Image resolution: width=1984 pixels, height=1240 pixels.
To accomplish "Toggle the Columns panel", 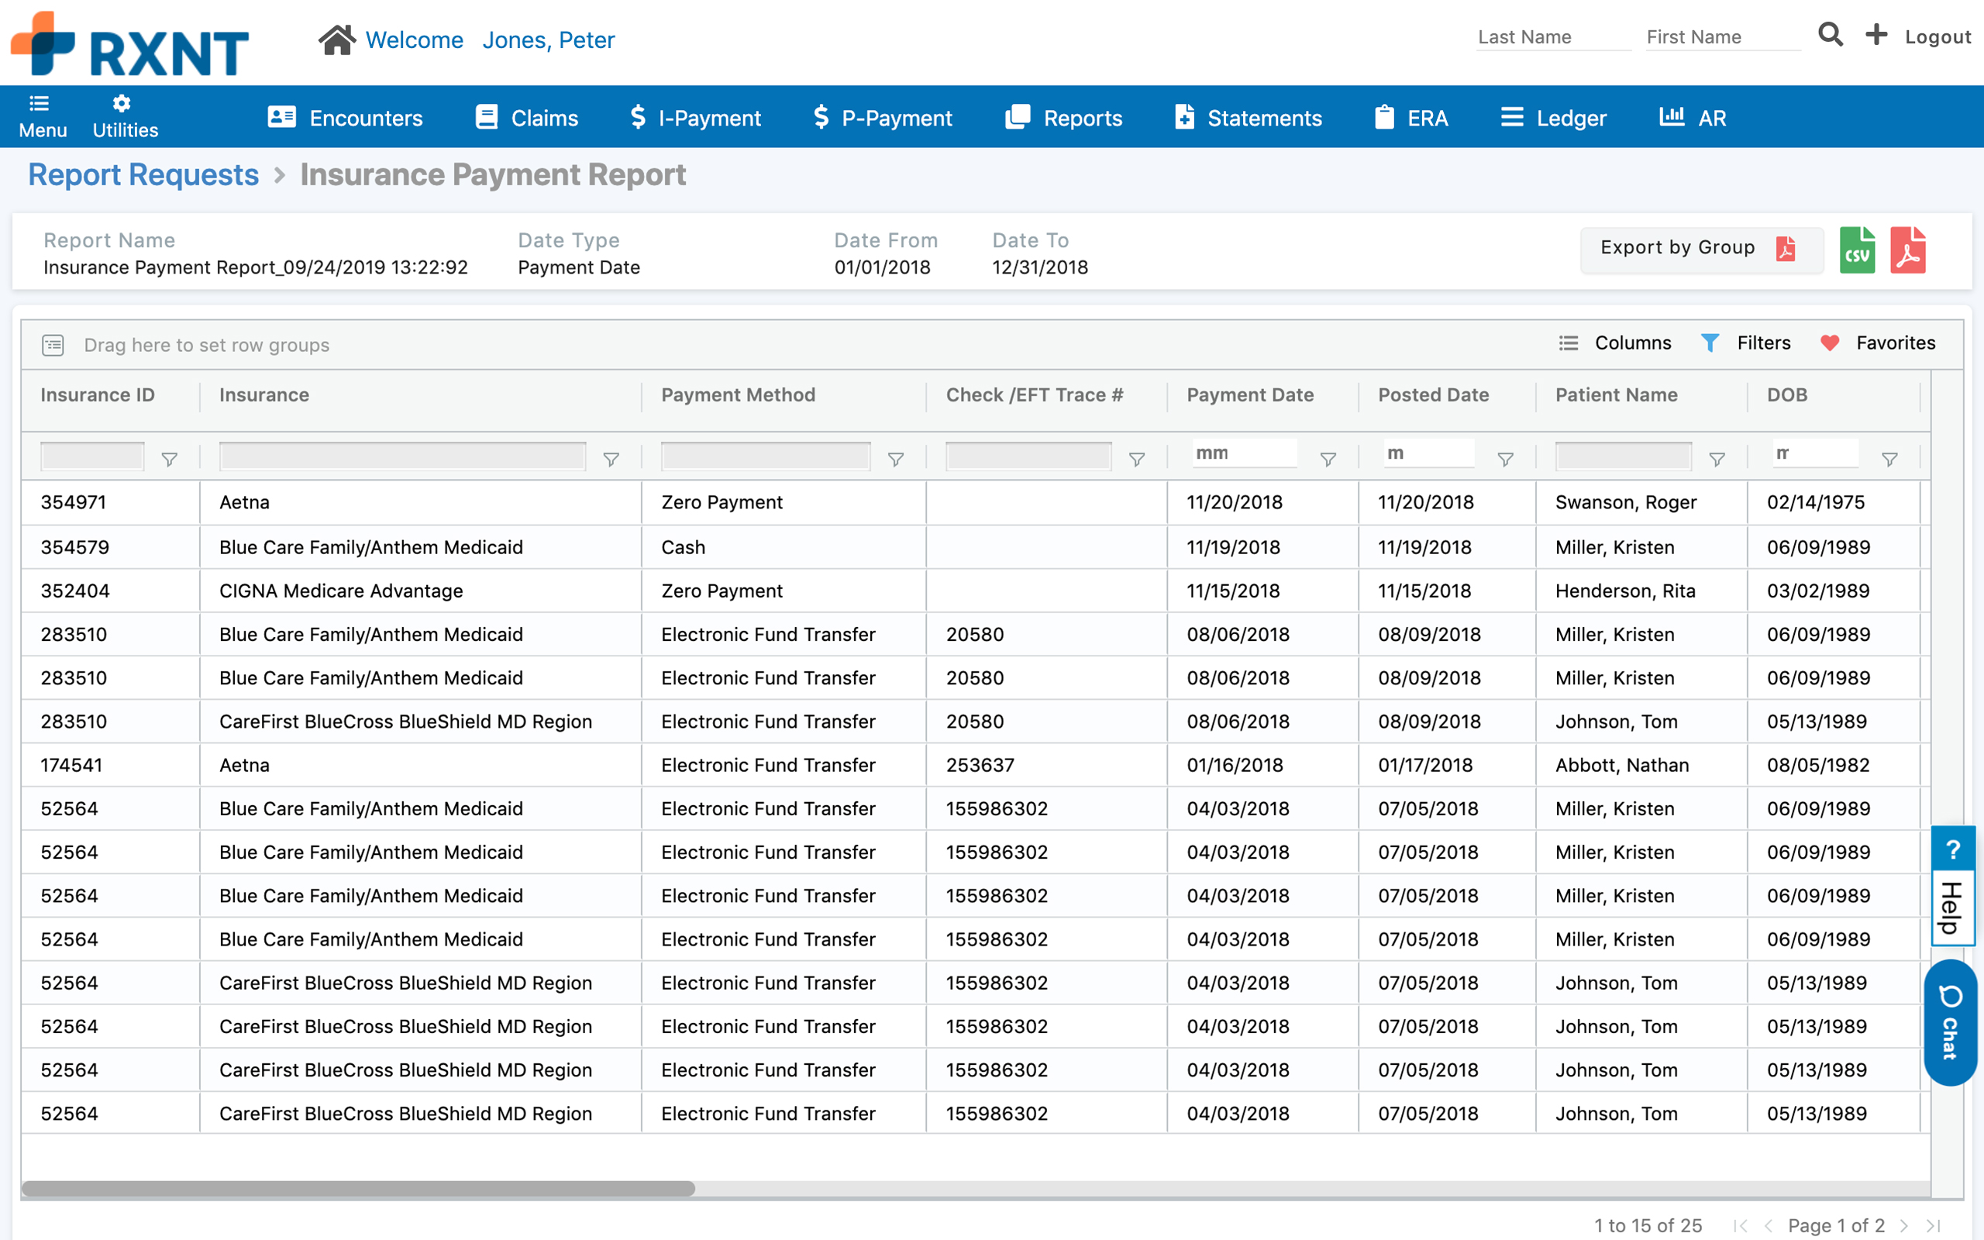I will coord(1615,343).
